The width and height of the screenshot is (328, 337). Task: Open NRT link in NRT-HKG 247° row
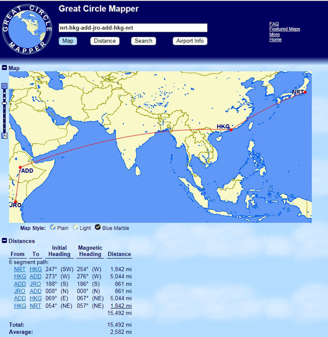point(20,269)
